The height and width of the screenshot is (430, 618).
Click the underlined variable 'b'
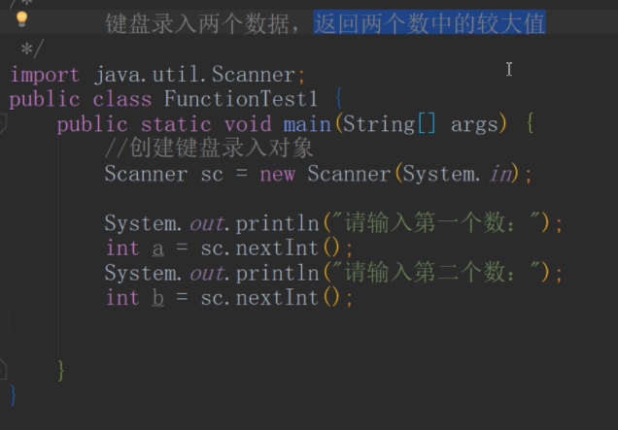pos(158,298)
